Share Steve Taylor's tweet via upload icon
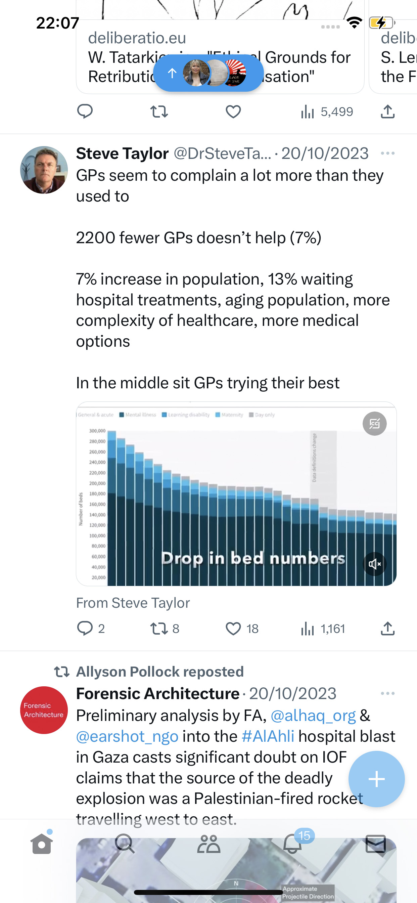The height and width of the screenshot is (903, 417). [387, 629]
